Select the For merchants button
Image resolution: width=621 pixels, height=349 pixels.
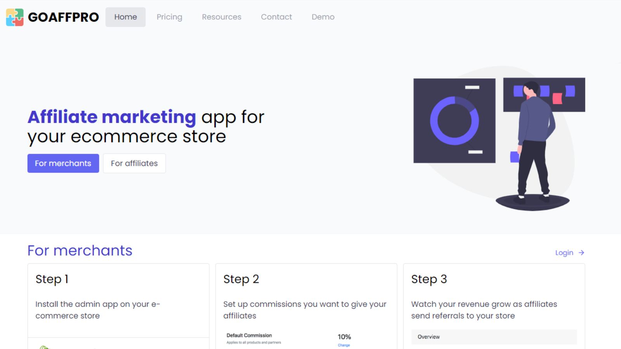[63, 163]
